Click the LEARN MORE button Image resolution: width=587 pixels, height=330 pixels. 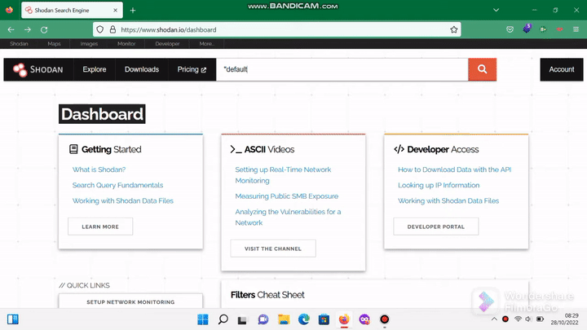pos(100,227)
